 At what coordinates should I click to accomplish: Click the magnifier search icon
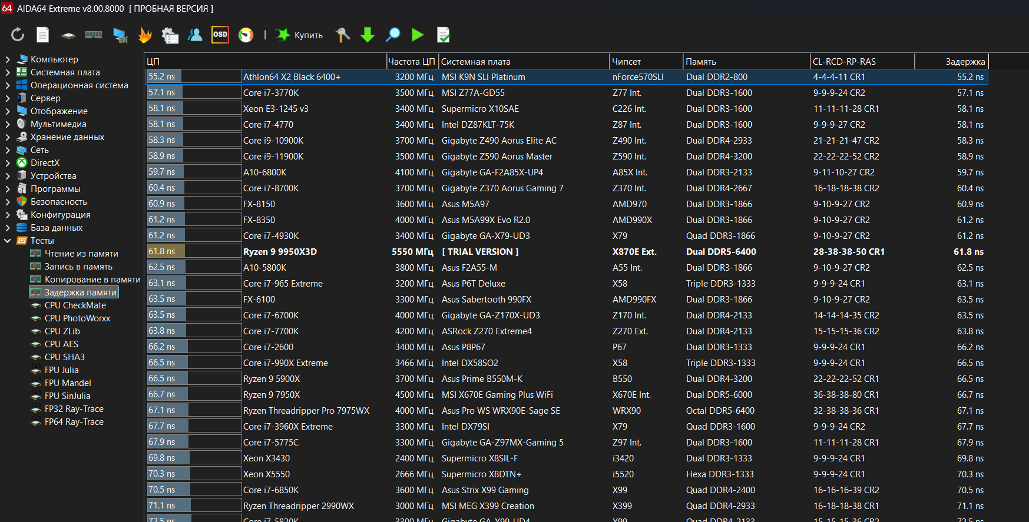[x=393, y=35]
